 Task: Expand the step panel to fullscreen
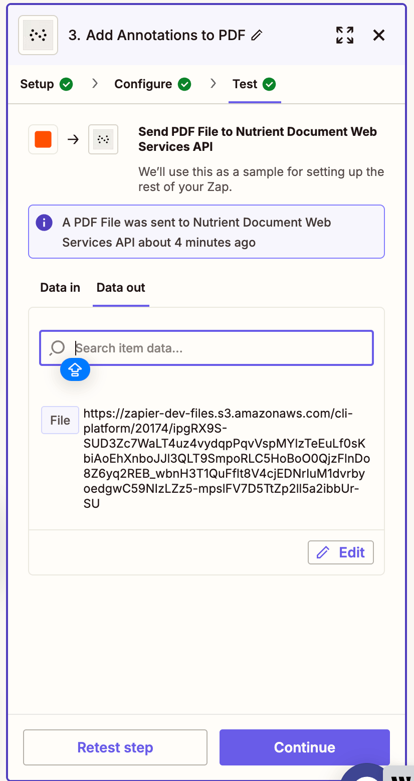[x=344, y=35]
